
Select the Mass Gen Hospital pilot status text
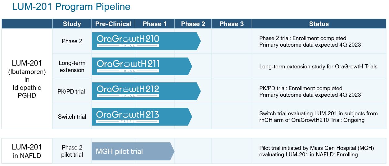tap(316, 151)
